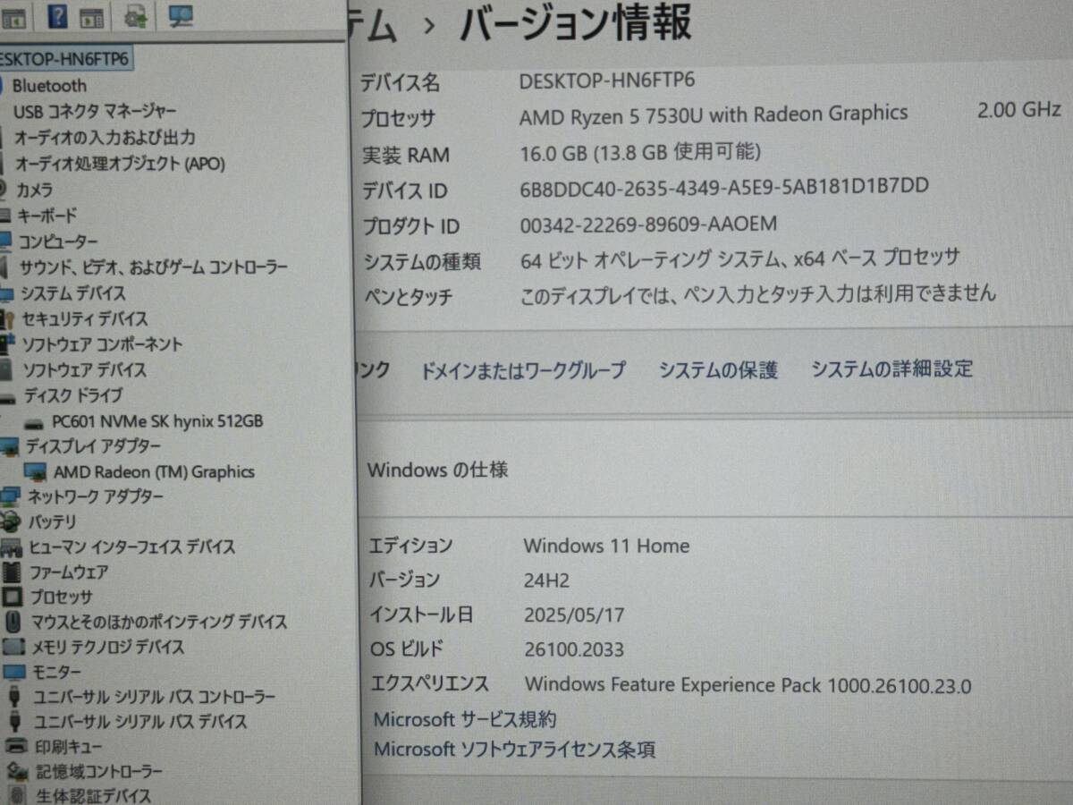The width and height of the screenshot is (1073, 805).
Task: Select システム デバイス in the device tree
Action: 73,293
